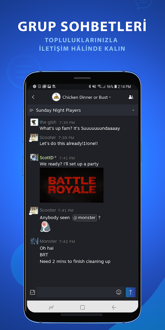This screenshot has height=330, width=165.
Task: Tap the battery icon in status bar
Action: [115, 87]
